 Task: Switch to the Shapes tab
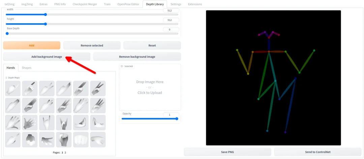click(27, 68)
